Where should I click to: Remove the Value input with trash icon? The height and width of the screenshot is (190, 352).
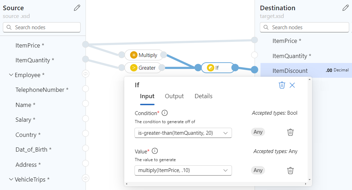click(290, 171)
